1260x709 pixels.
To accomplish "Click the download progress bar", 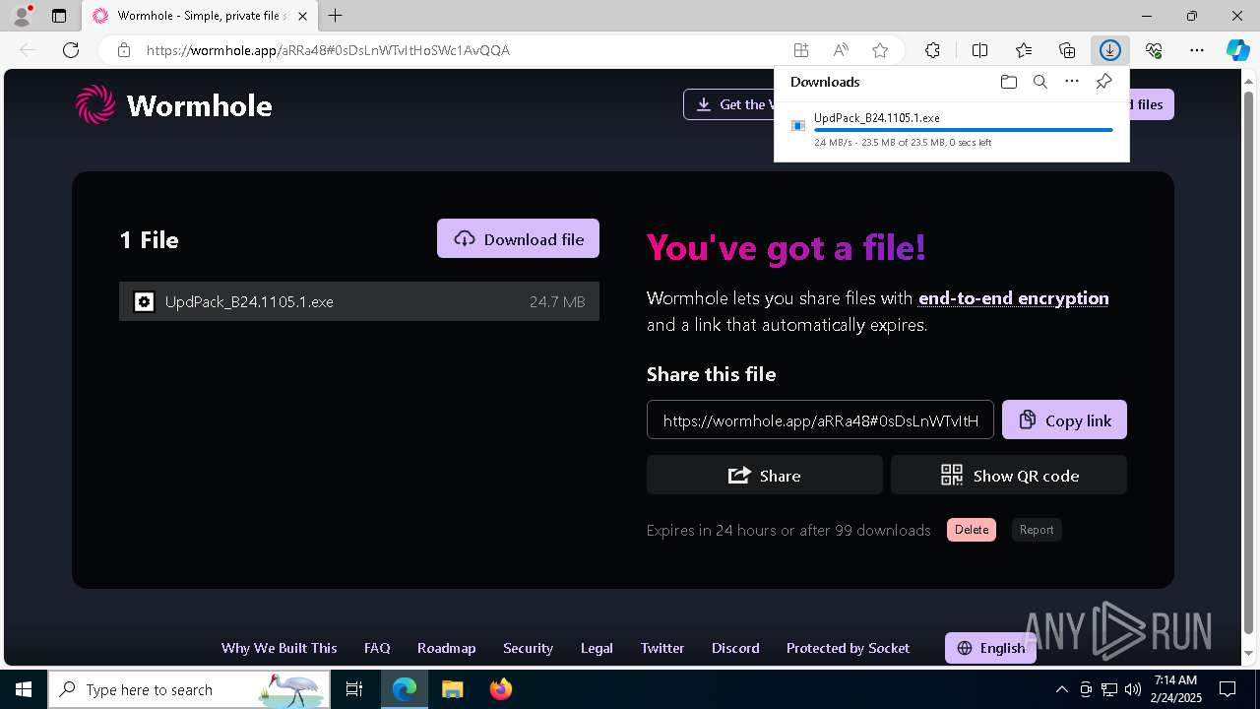I will tap(964, 130).
